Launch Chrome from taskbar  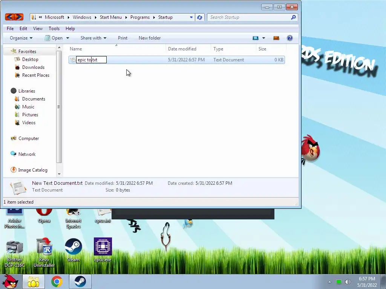click(x=57, y=281)
